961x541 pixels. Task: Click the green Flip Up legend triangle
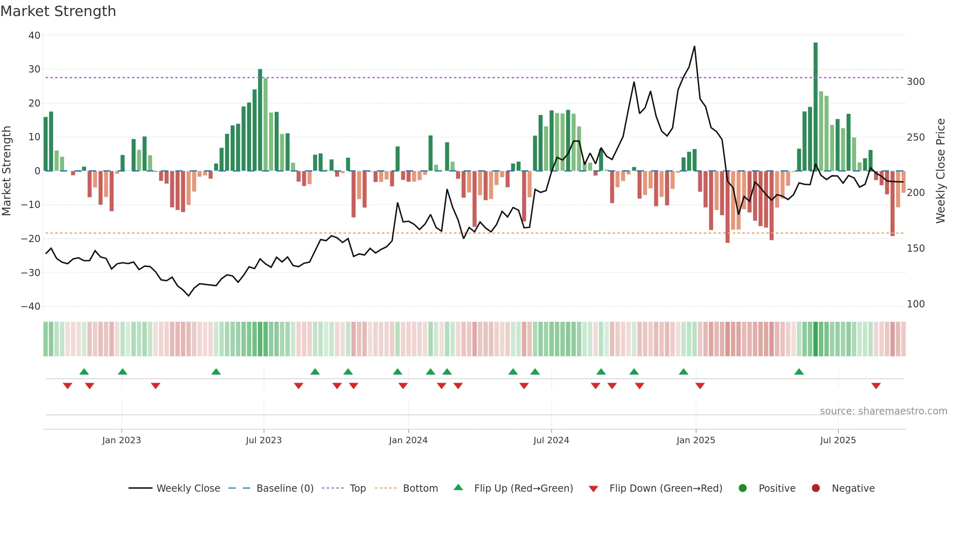pyautogui.click(x=458, y=487)
